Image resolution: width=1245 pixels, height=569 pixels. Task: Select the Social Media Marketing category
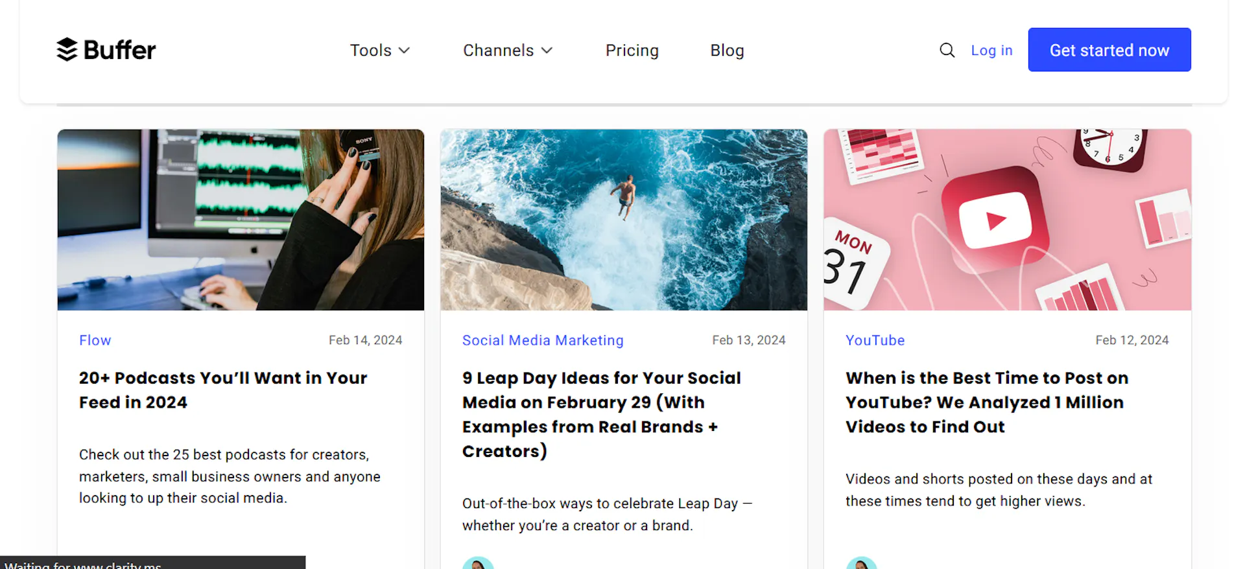[543, 340]
